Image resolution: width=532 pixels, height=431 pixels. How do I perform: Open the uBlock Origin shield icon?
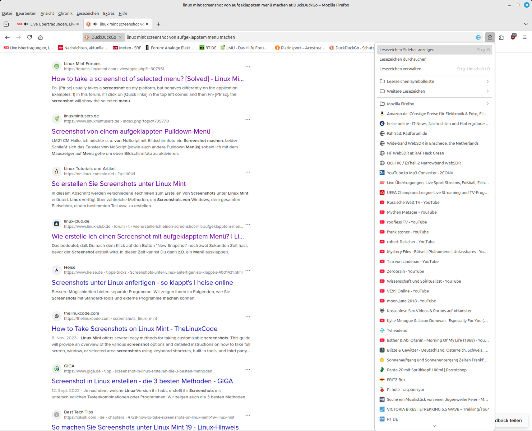tap(513, 37)
